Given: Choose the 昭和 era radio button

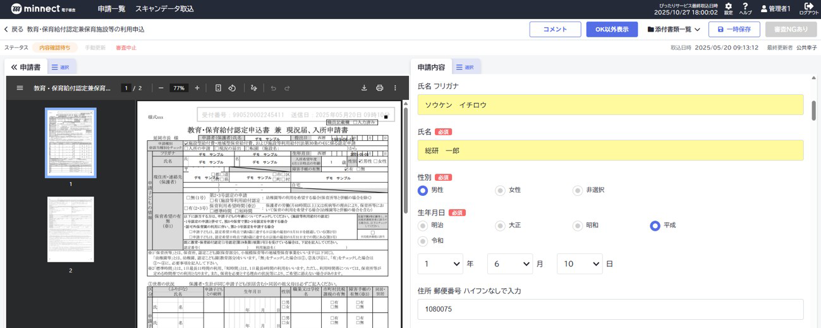Looking at the screenshot, I should (577, 226).
